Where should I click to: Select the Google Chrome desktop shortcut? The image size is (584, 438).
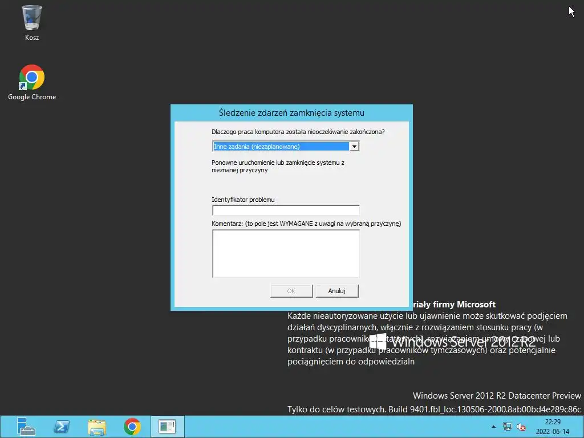32,82
